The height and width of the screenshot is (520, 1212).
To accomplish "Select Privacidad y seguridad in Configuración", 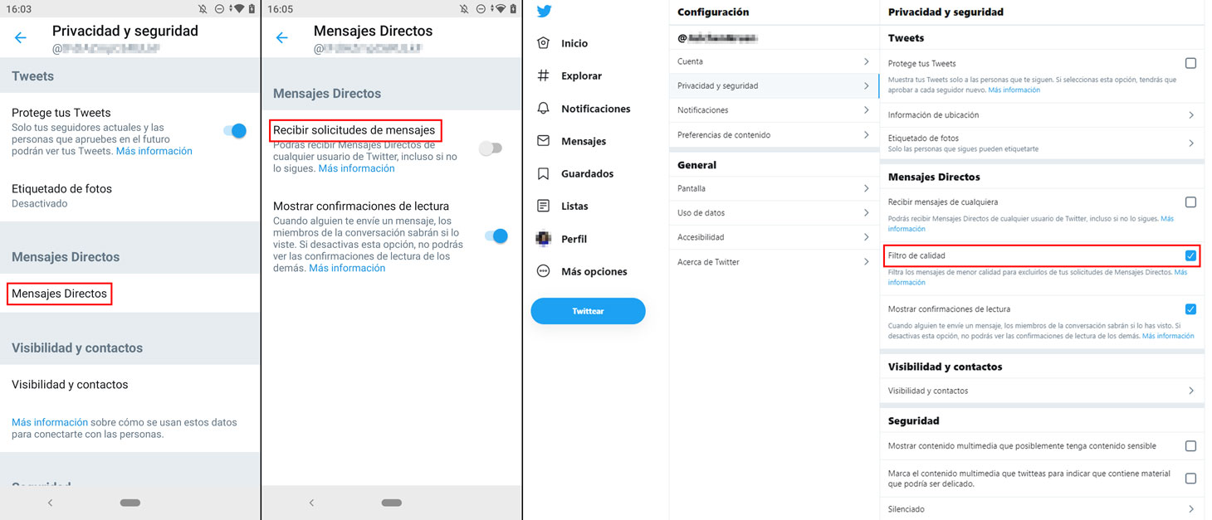I will 774,85.
